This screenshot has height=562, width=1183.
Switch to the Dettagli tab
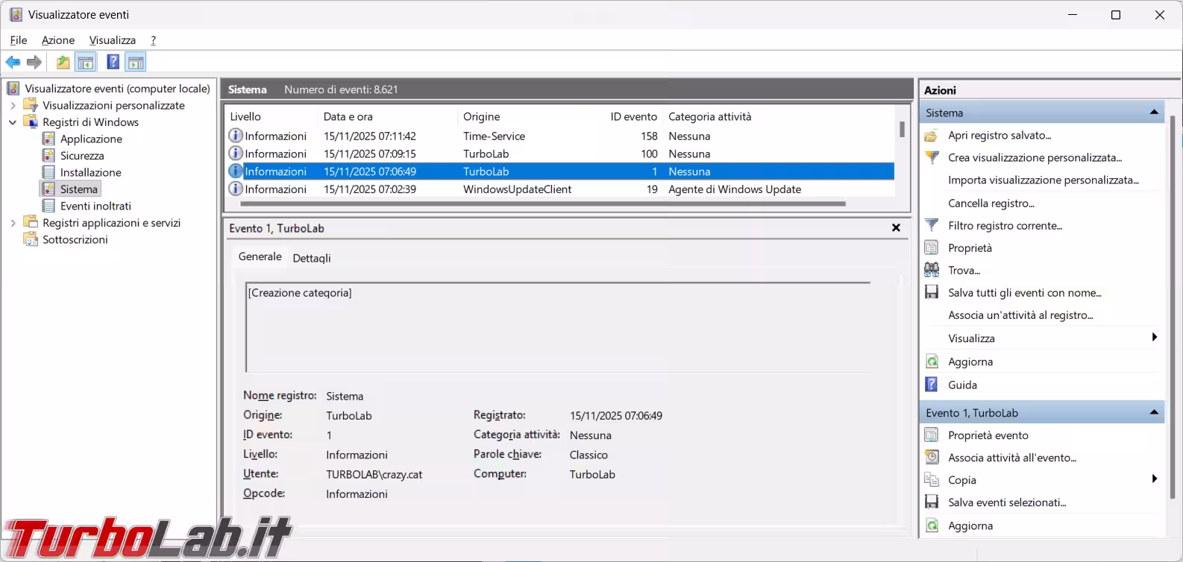311,258
